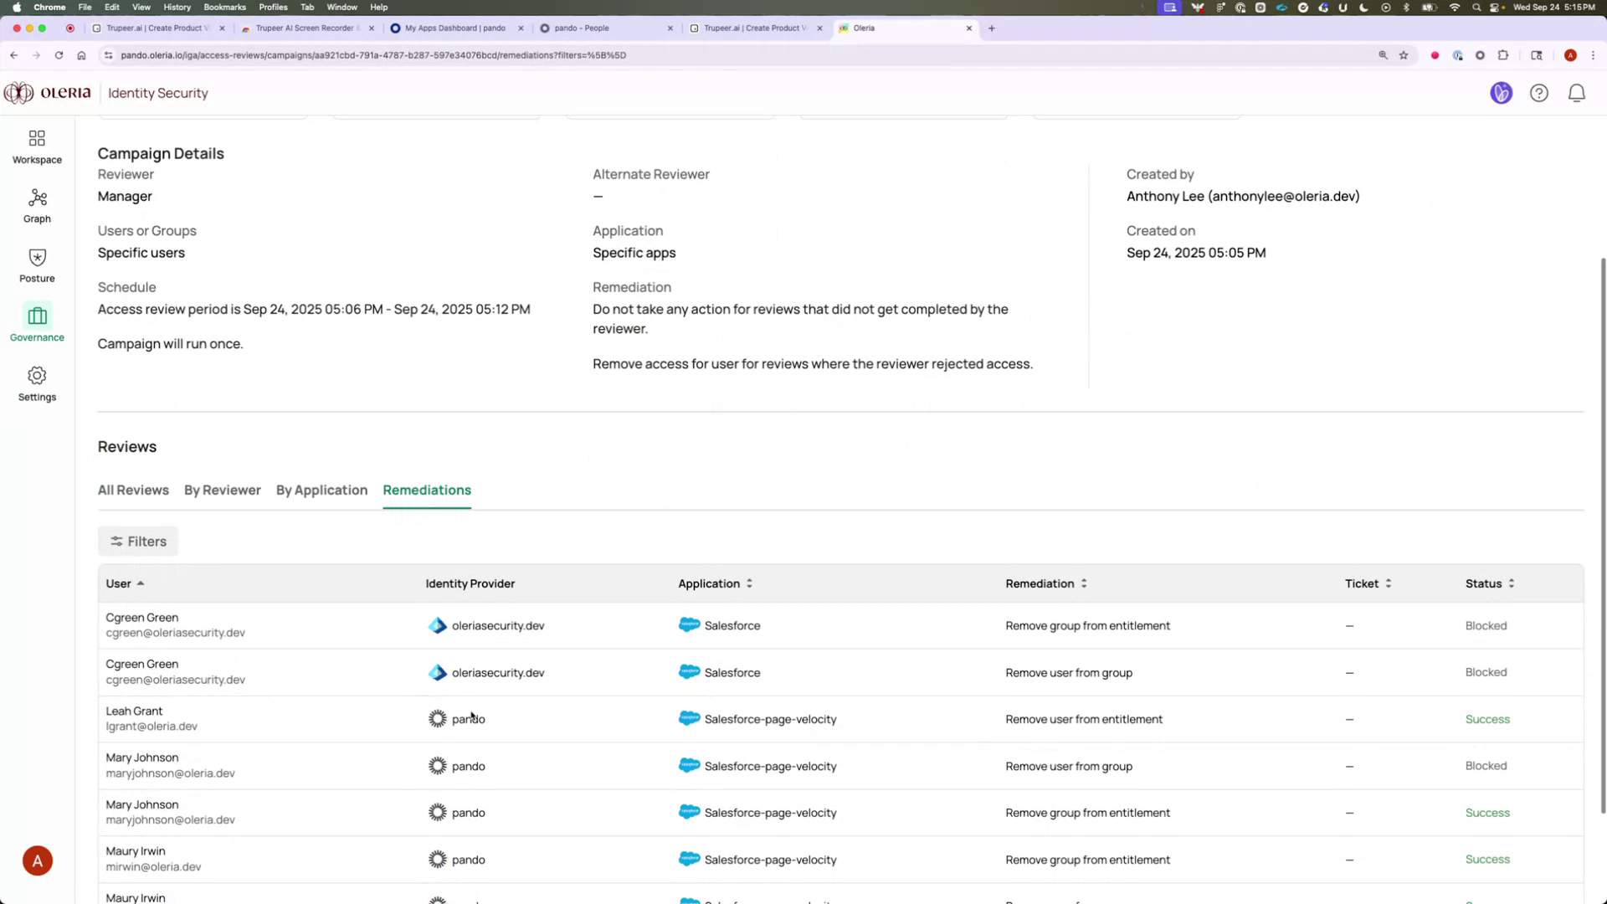
Task: Open the All Reviews tab
Action: [133, 490]
